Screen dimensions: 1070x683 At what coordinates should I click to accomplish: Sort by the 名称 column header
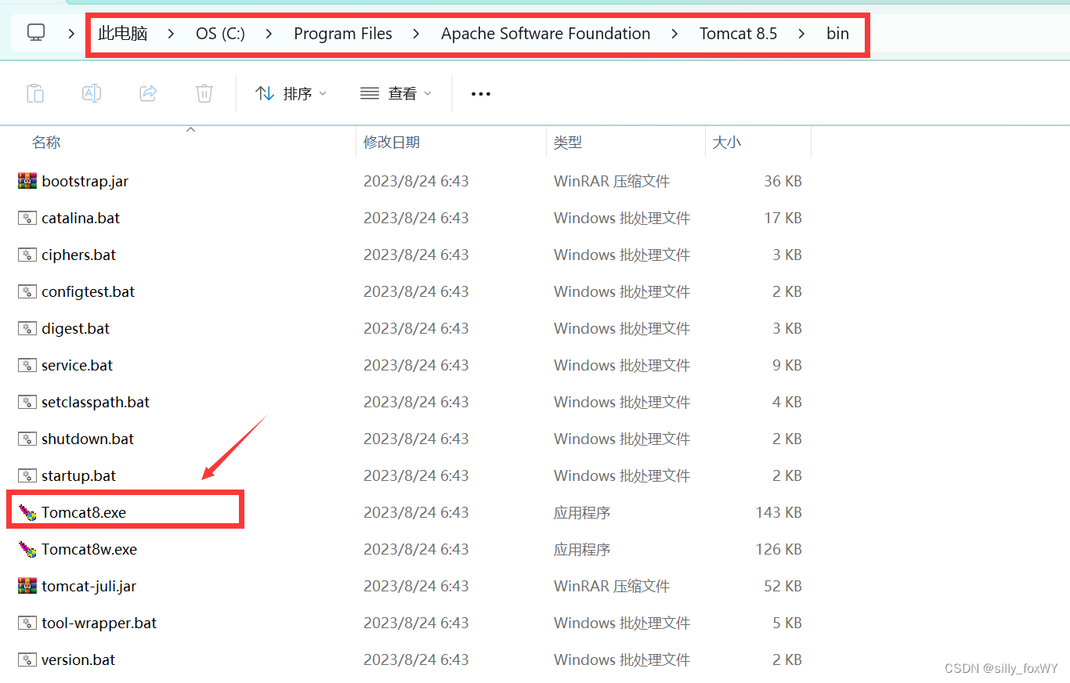(x=45, y=142)
